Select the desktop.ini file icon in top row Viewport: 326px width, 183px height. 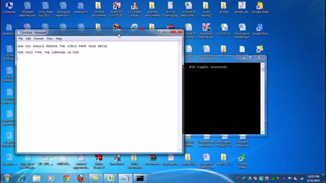tap(81, 8)
